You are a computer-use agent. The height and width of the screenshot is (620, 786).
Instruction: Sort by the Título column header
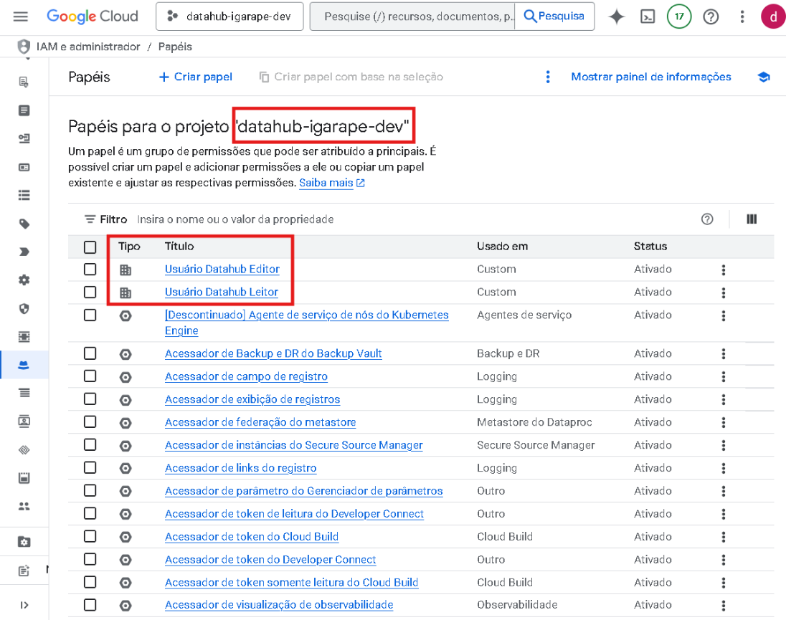point(179,247)
